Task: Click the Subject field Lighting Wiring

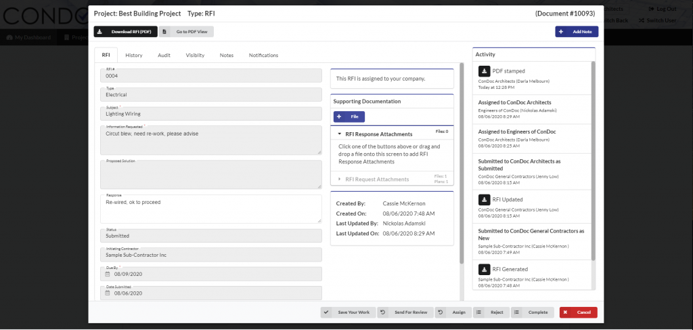Action: pos(211,113)
